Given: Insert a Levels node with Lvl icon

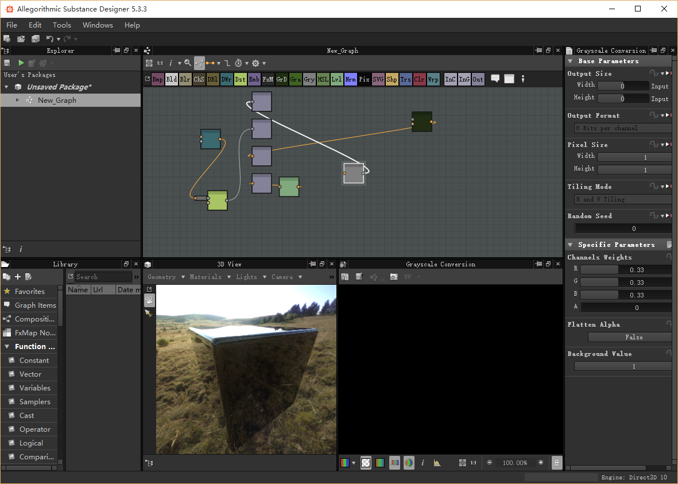Looking at the screenshot, I should click(337, 80).
